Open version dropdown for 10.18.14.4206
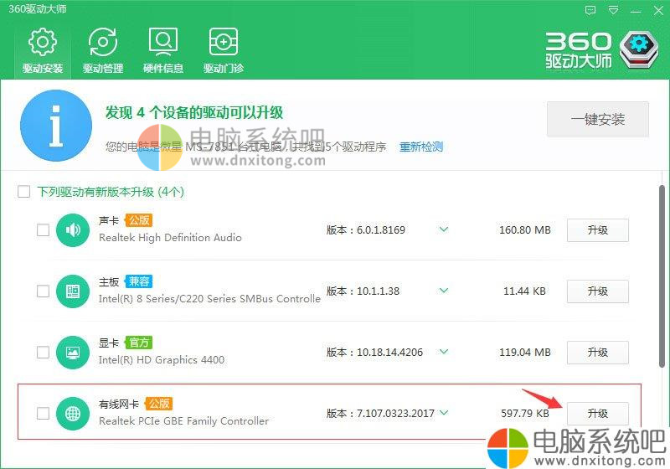Screen dimensions: 670x469 pos(444,352)
